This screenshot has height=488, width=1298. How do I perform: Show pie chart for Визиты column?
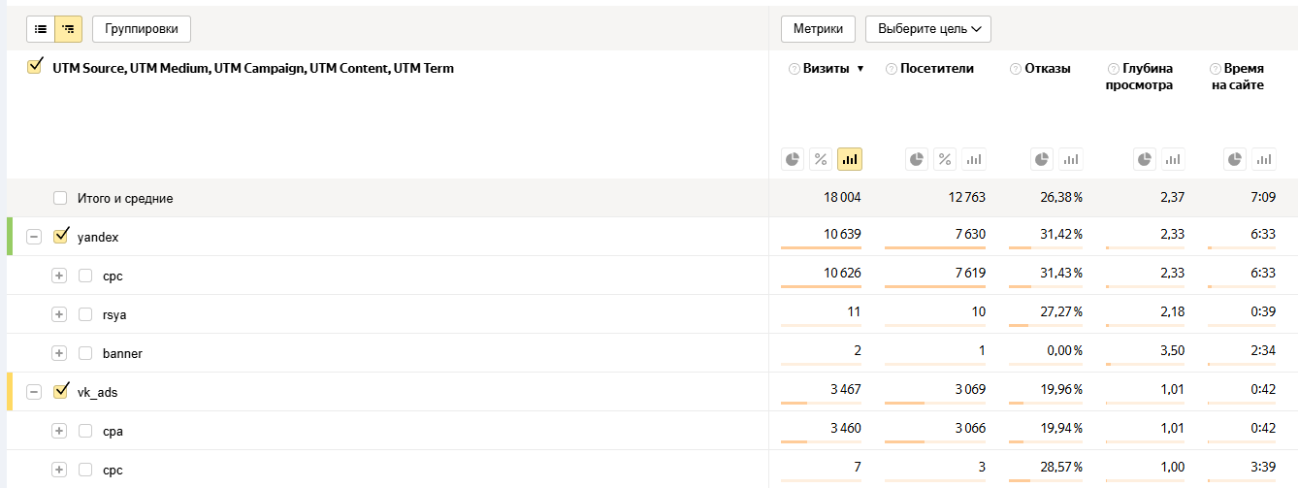tap(794, 159)
